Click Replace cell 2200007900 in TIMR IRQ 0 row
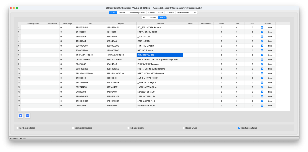 121,46
